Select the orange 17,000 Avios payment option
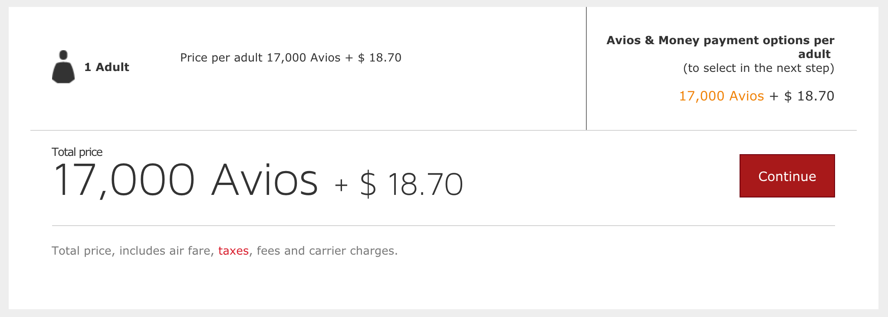This screenshot has height=317, width=888. (x=721, y=96)
